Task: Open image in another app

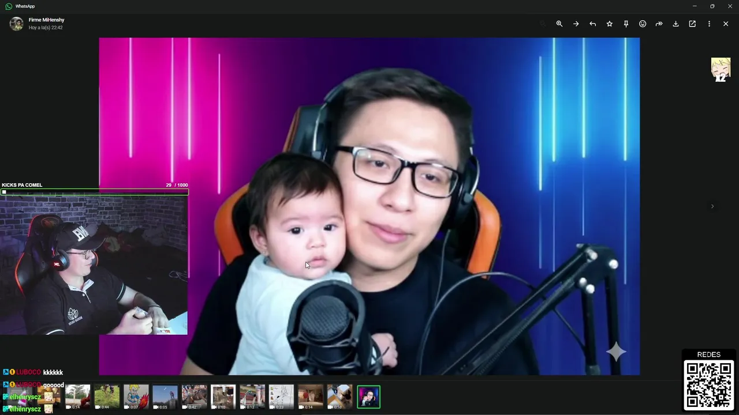Action: point(692,24)
